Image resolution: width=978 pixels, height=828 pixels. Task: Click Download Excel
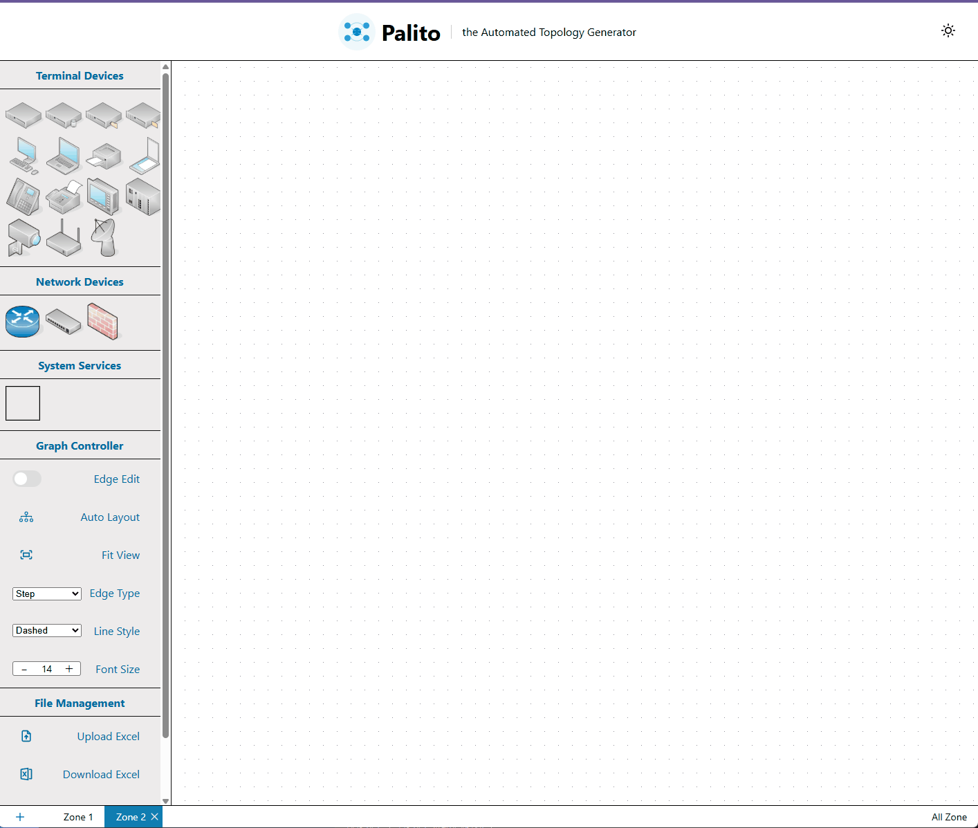[x=101, y=775]
